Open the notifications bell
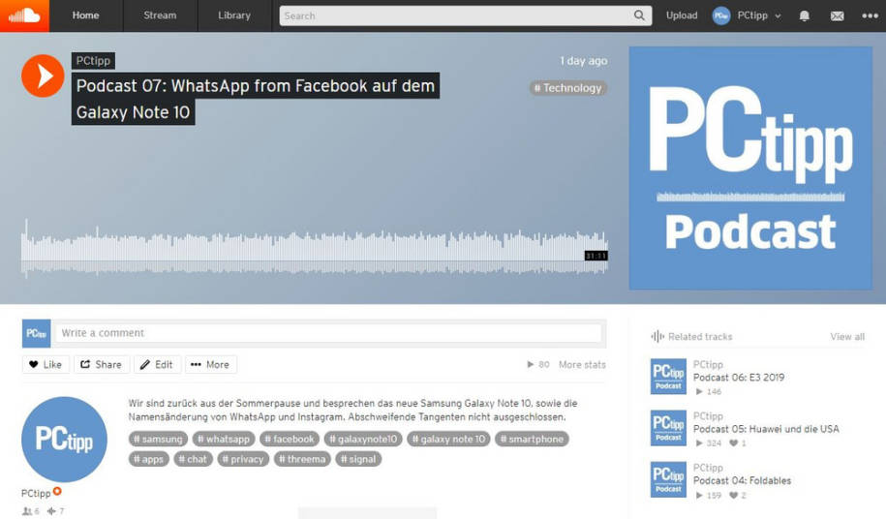Image resolution: width=886 pixels, height=519 pixels. pyautogui.click(x=804, y=15)
